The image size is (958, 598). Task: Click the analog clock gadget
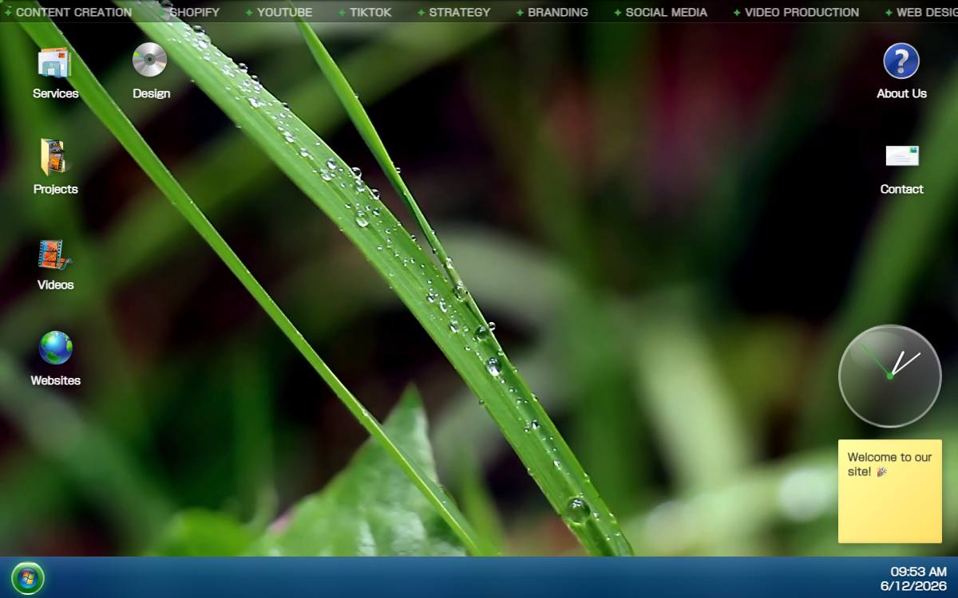(890, 376)
